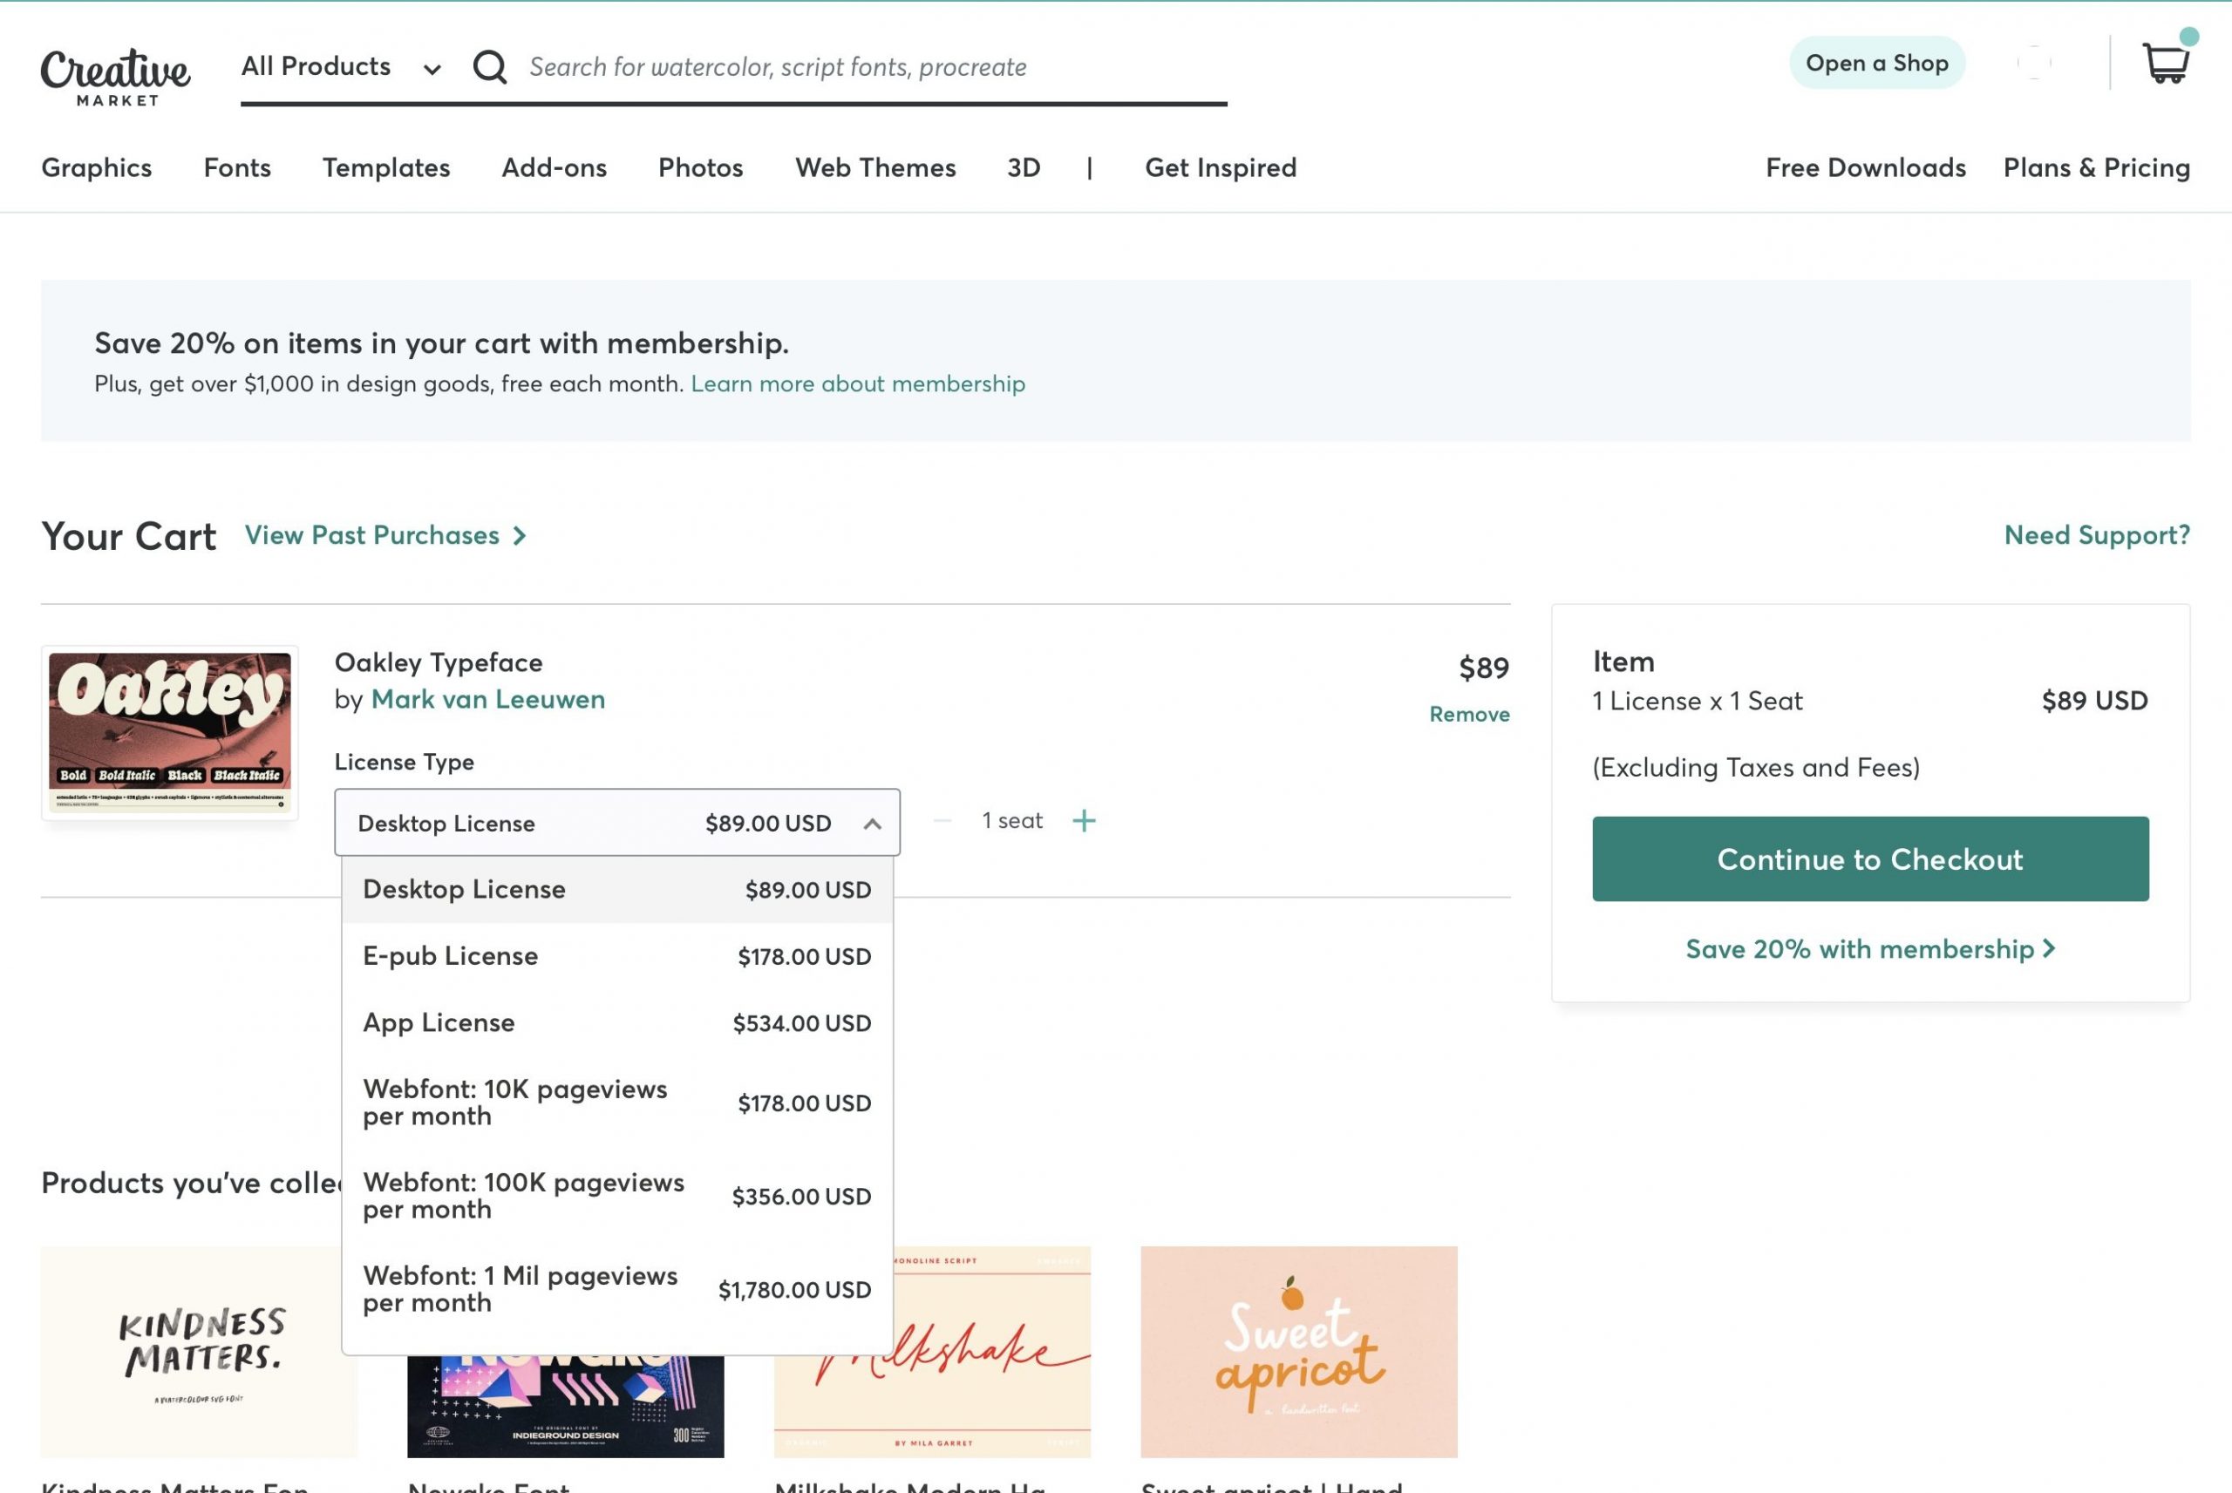Click the Open a Shop button

(1877, 63)
